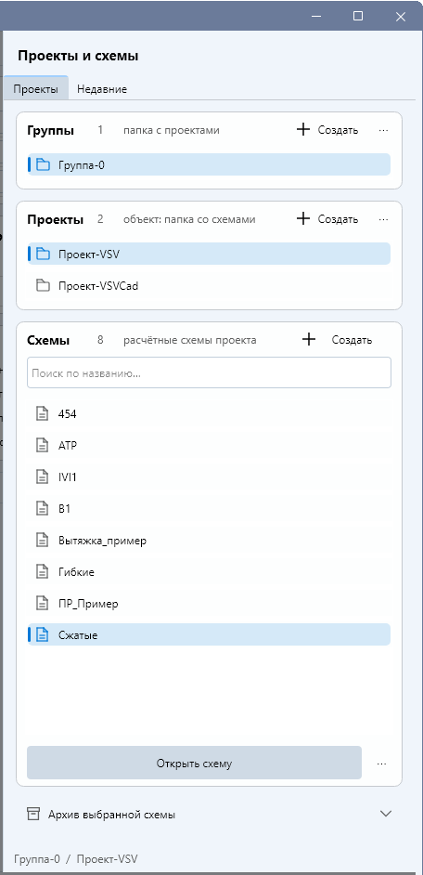Select the highlighted Сжатые scheme
Screen dimensions: 423x875
pyautogui.click(x=209, y=634)
